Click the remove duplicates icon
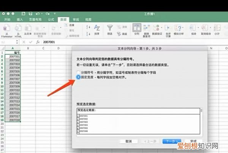The width and height of the screenshot is (228, 153). 146,28
